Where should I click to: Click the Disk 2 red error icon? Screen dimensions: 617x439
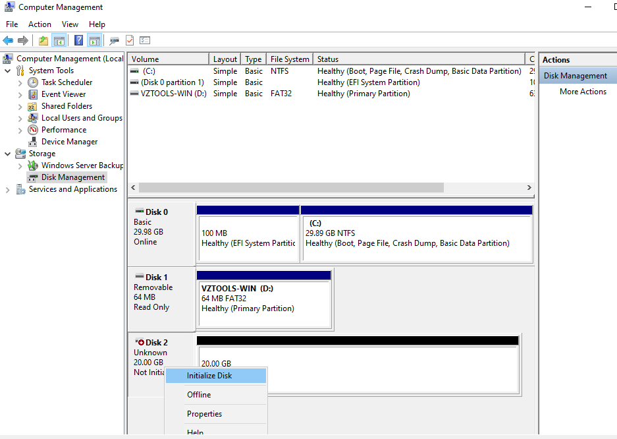pos(140,342)
